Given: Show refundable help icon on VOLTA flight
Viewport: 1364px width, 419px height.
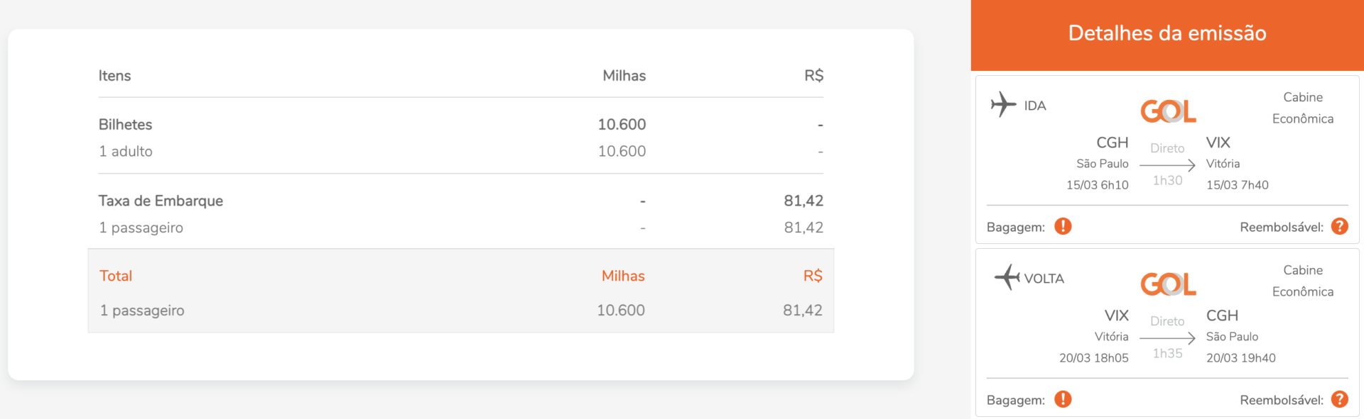Looking at the screenshot, I should click(x=1340, y=399).
